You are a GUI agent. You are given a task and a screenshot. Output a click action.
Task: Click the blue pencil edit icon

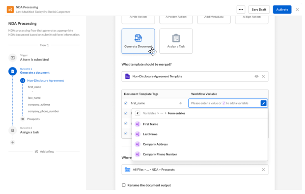(x=263, y=103)
